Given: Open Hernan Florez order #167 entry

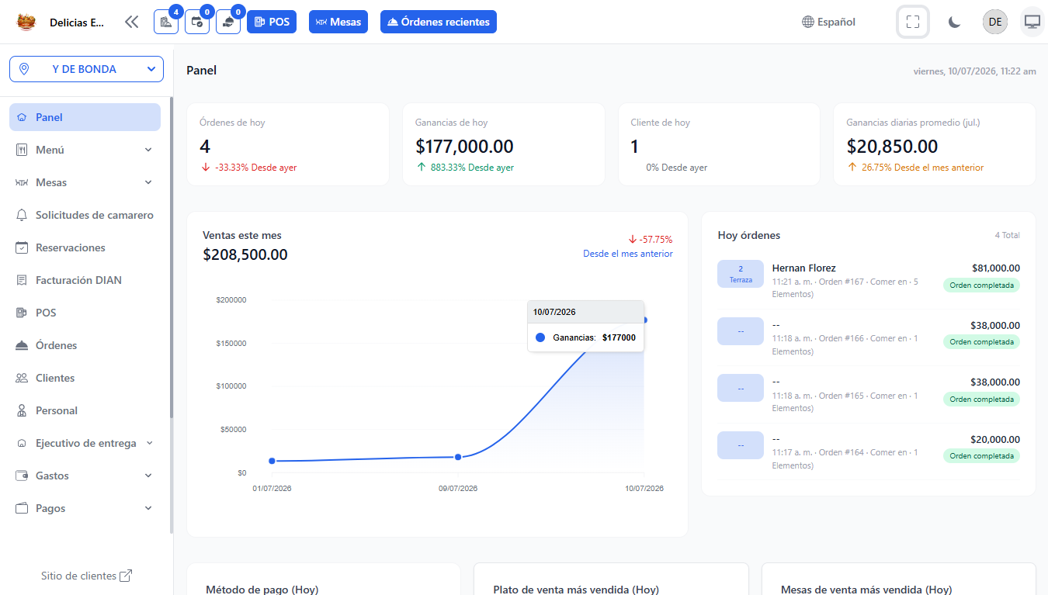Looking at the screenshot, I should coord(869,281).
